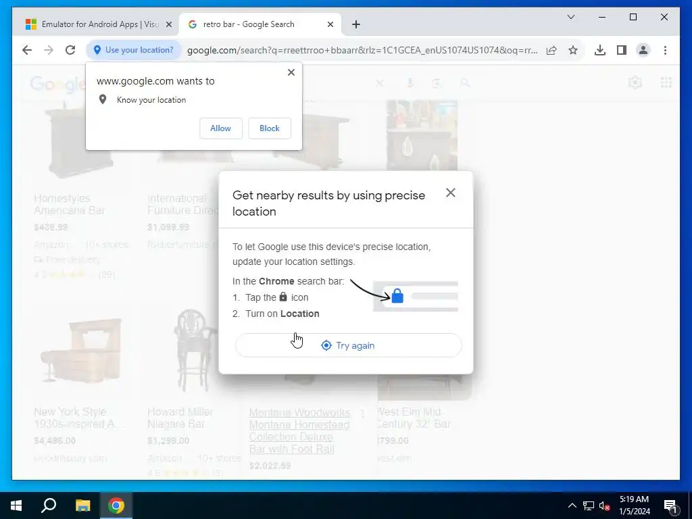This screenshot has width=692, height=519.
Task: Close the retro bar Google Search tab
Action: pos(330,24)
